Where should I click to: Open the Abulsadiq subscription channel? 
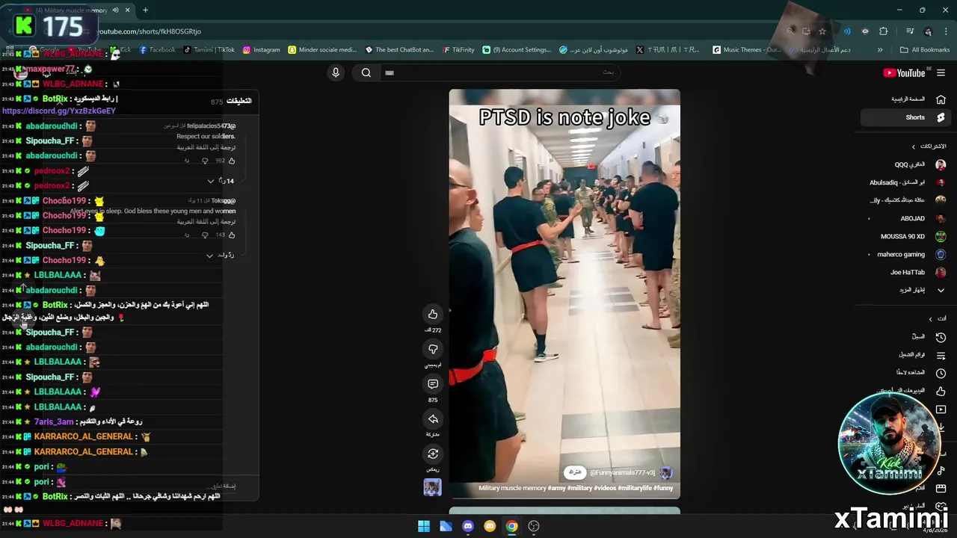904,182
